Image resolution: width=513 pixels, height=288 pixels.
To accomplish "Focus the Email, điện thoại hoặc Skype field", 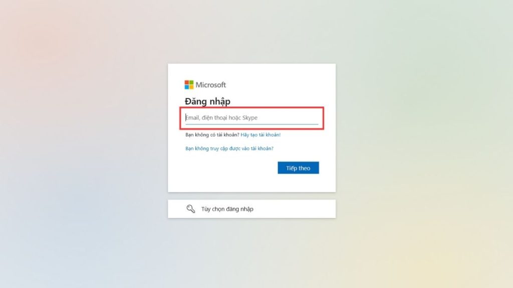I will (251, 117).
